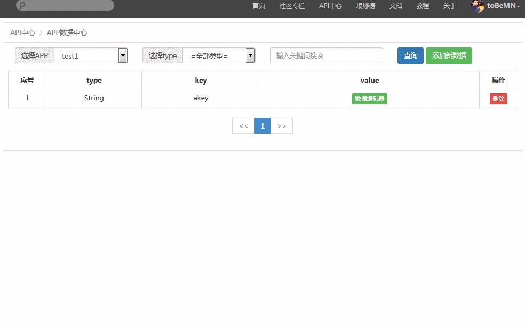Open API中心 in the top navigation
Screen dimensions: 525x326
coord(330,6)
